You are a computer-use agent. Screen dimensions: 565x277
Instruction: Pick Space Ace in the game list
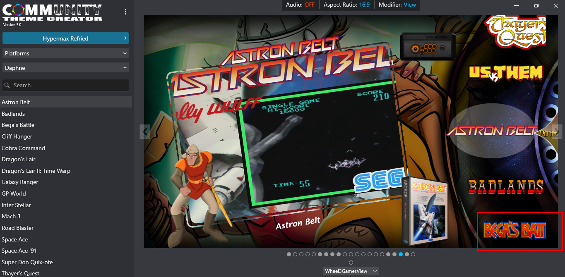click(66, 239)
